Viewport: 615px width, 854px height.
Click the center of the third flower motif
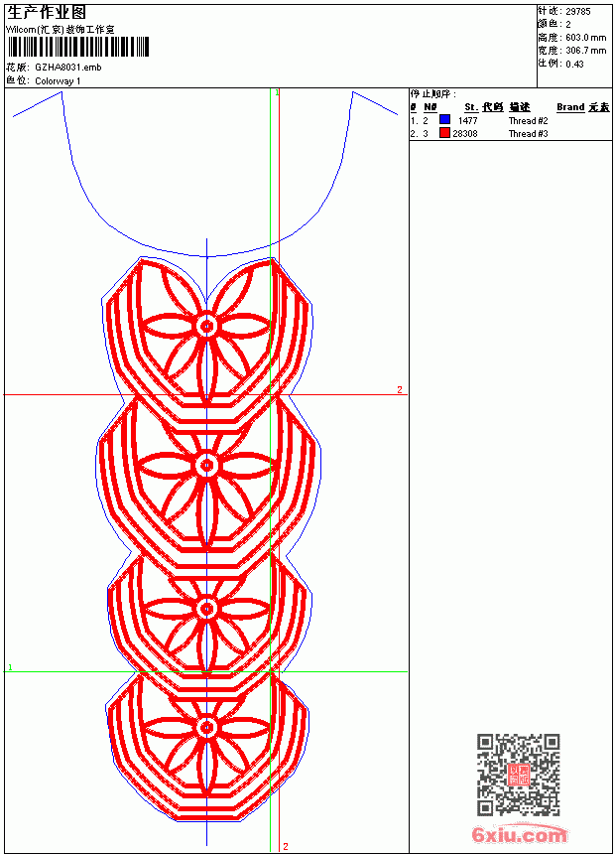[206, 609]
